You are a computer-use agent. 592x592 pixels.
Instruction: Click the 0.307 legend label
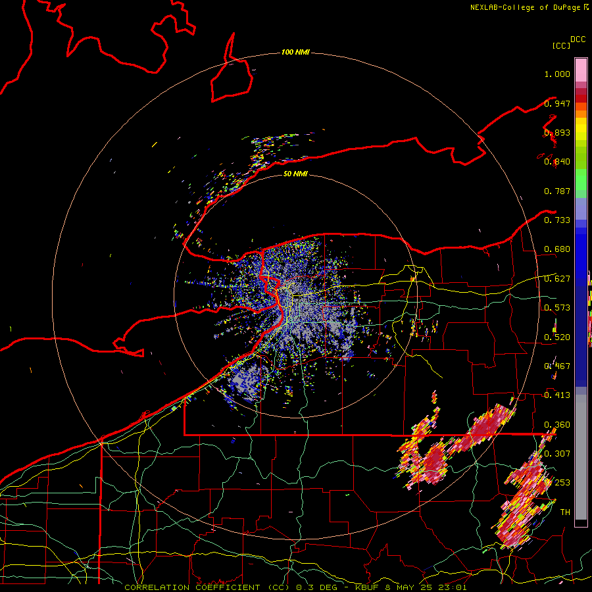pos(557,453)
